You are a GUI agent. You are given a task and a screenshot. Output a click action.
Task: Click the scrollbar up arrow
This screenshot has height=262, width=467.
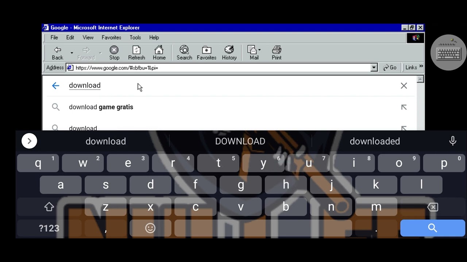[x=420, y=79]
